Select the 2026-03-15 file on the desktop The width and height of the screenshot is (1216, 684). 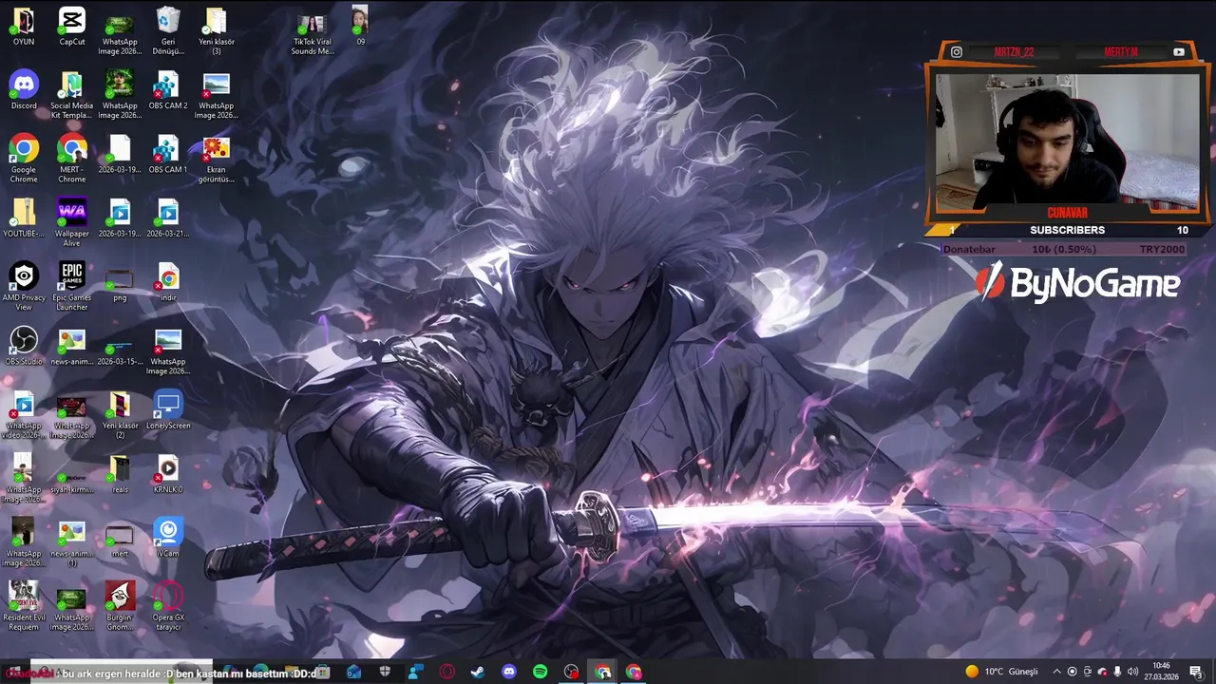click(120, 351)
